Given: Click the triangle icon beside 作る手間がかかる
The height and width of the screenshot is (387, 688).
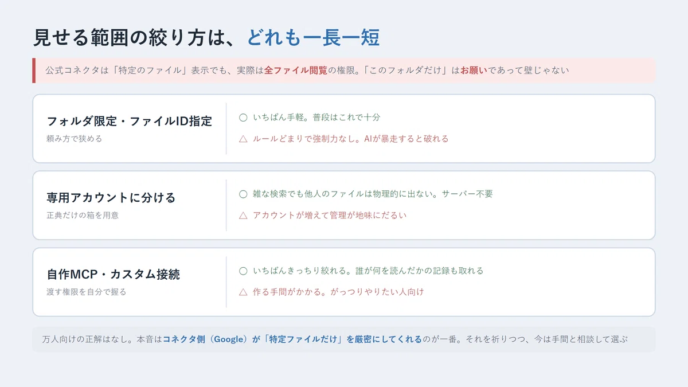Looking at the screenshot, I should (x=243, y=292).
